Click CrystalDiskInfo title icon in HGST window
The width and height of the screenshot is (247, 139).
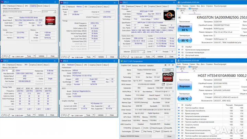(179, 60)
